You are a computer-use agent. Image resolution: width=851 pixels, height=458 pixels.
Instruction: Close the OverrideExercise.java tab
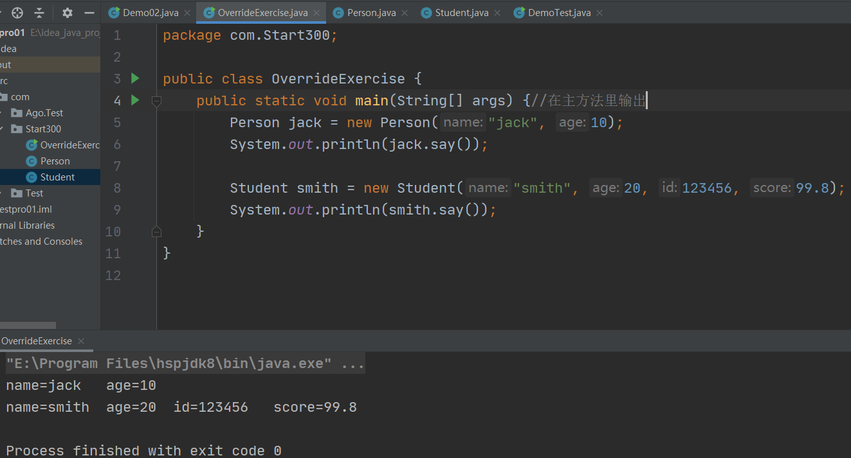[316, 13]
